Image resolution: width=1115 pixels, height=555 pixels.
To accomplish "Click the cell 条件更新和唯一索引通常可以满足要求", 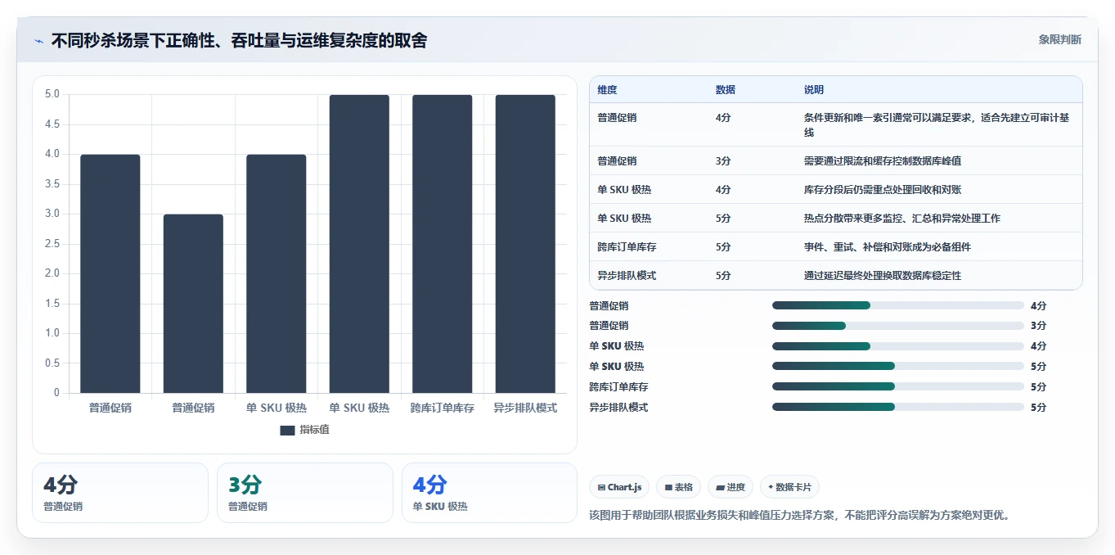I will pyautogui.click(x=938, y=124).
